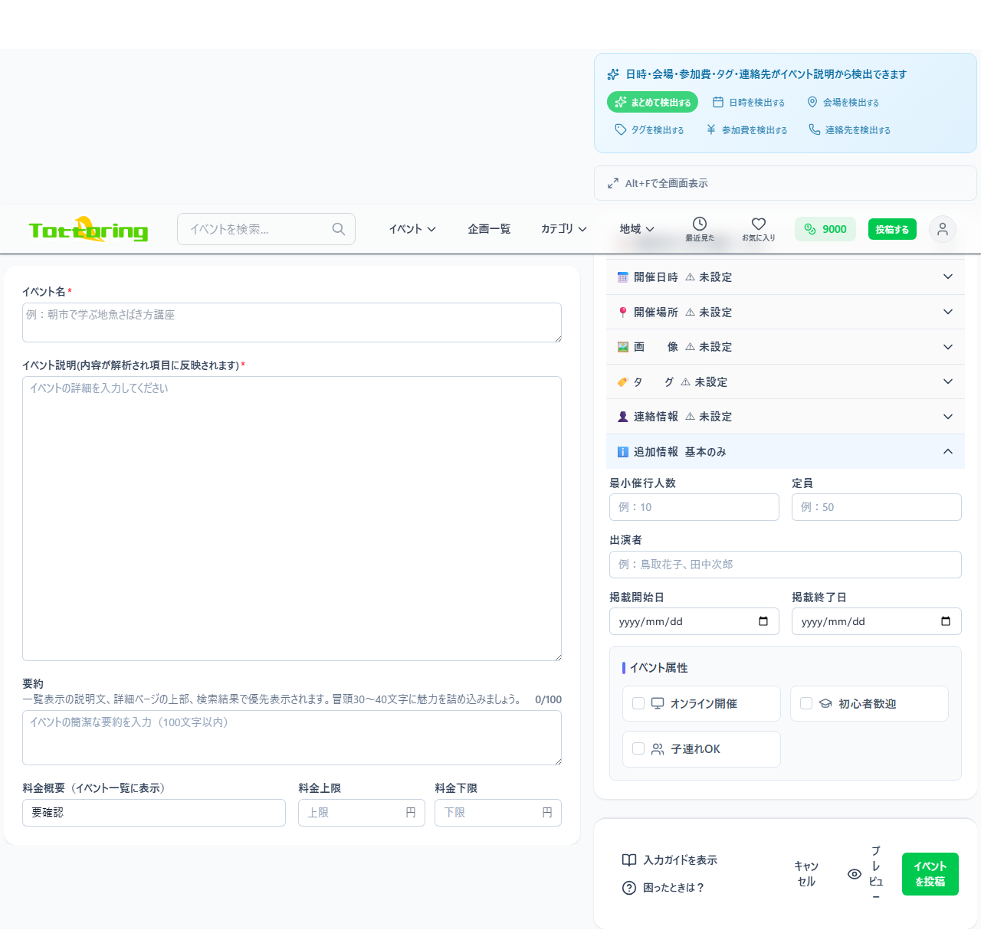Screen dimensions: 981x930
Task: Open 掲載終了日 calendar picker icon
Action: 946,621
